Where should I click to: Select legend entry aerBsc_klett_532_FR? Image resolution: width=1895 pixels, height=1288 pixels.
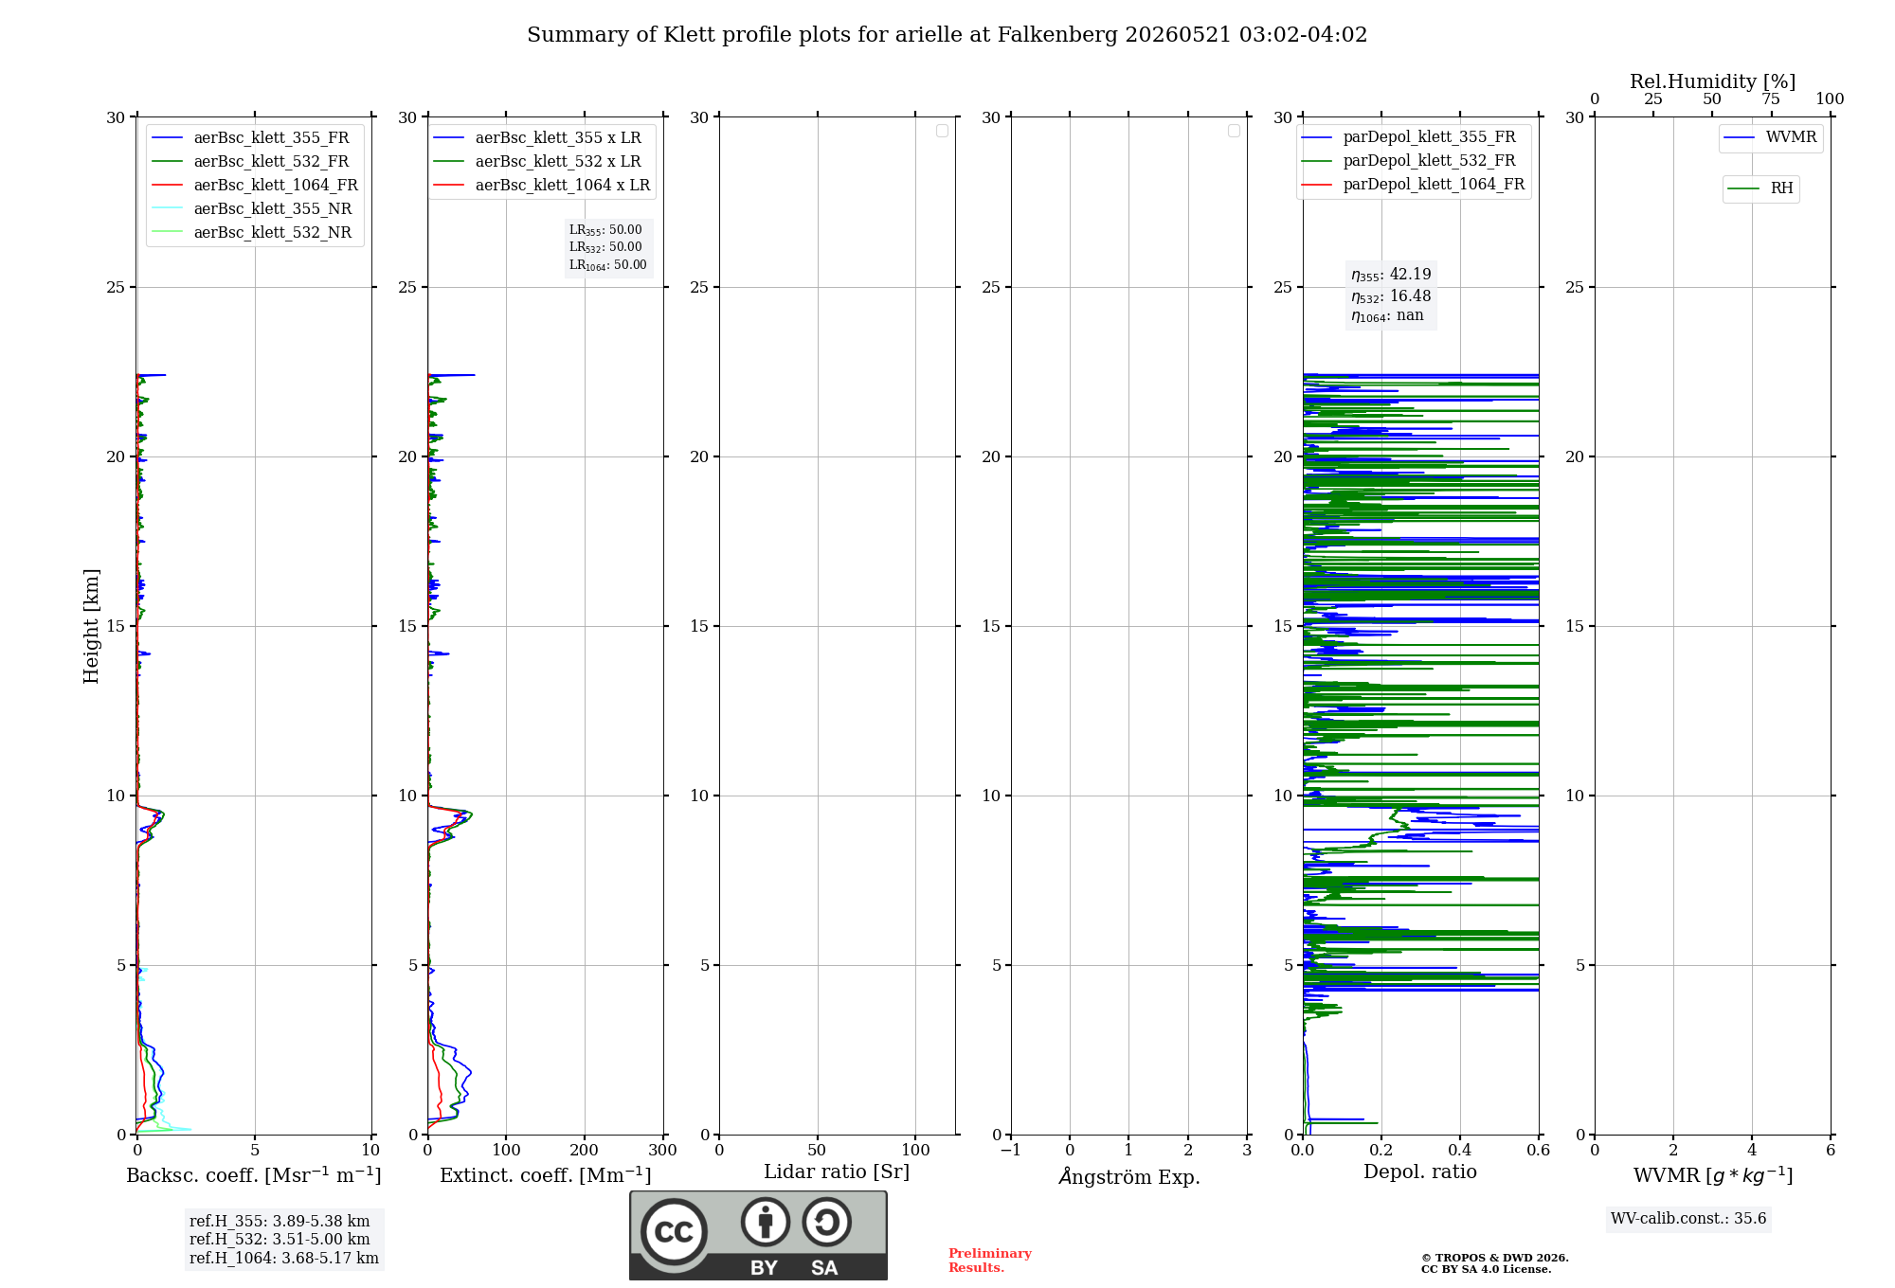(x=255, y=161)
